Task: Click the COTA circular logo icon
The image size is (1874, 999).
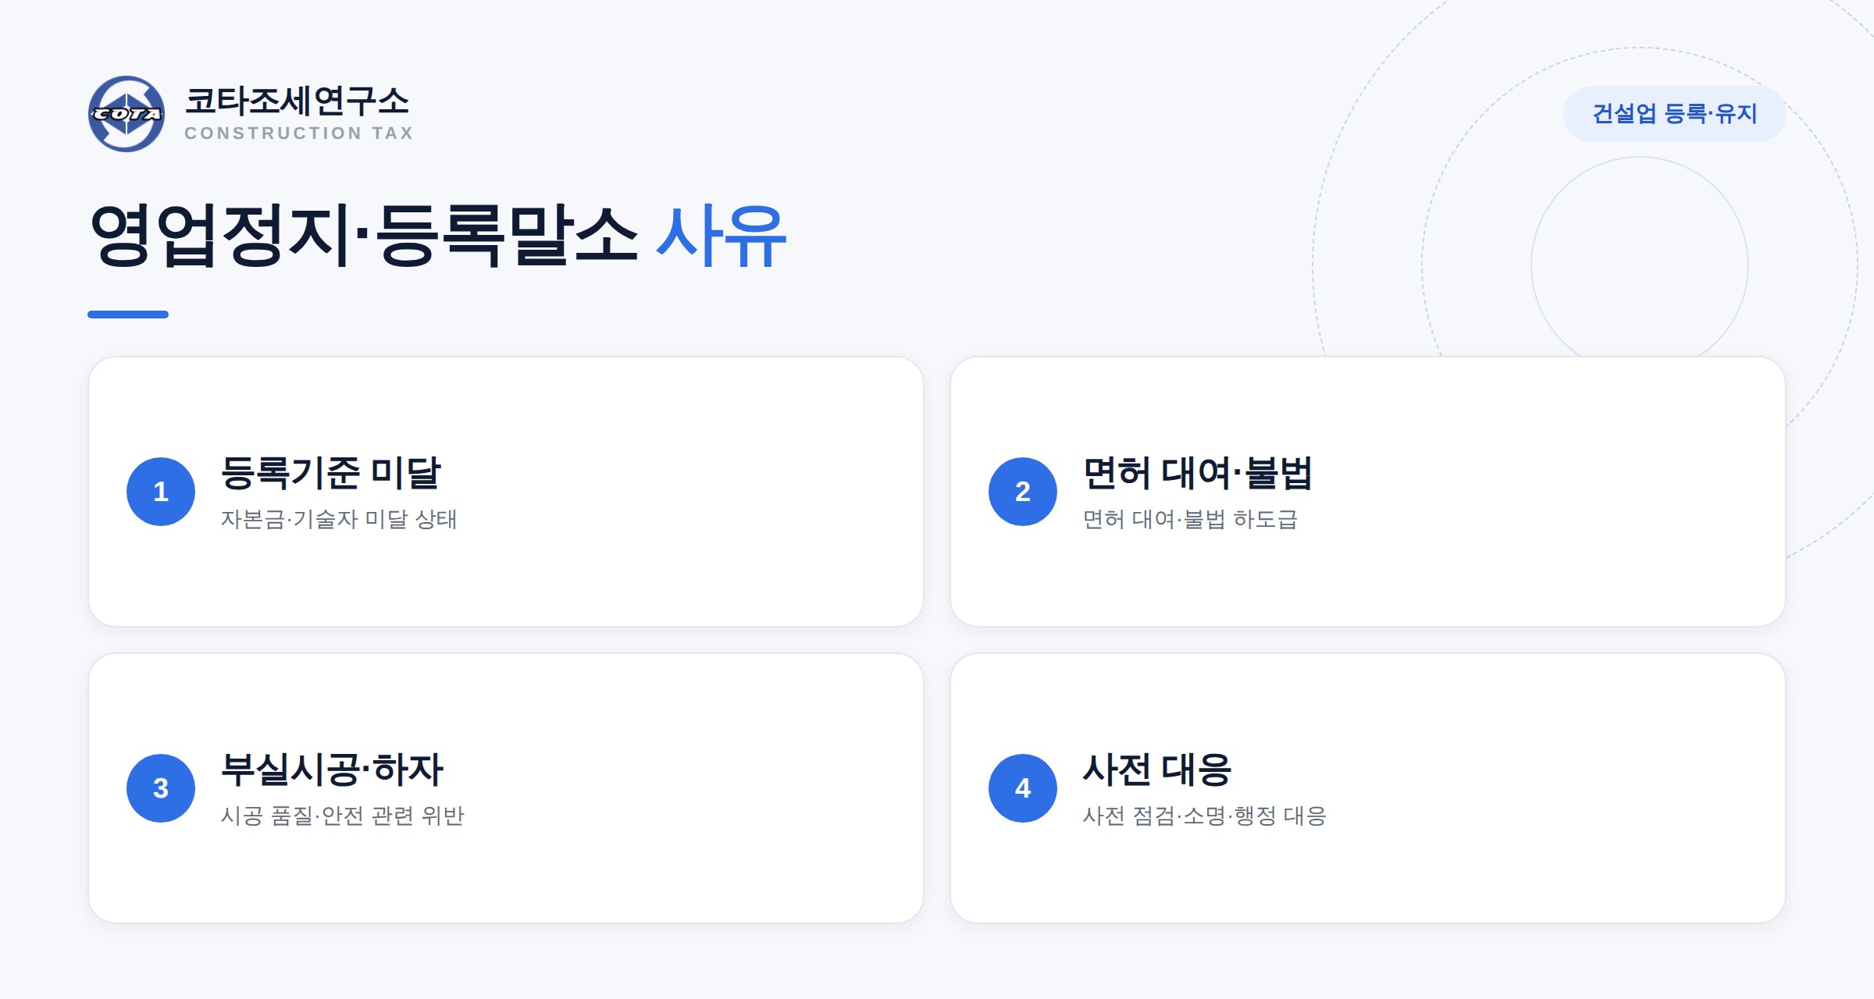Action: tap(126, 114)
